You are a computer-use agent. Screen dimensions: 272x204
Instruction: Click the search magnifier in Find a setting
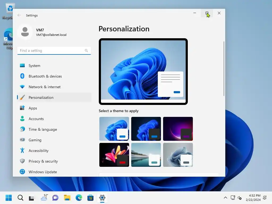[x=86, y=50]
